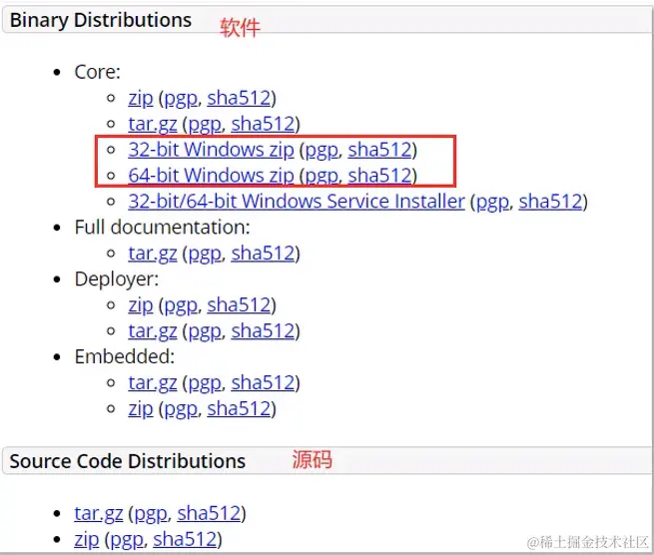The image size is (654, 555).
Task: Download 32-bit/64-bit Windows Service Installer
Action: click(297, 202)
